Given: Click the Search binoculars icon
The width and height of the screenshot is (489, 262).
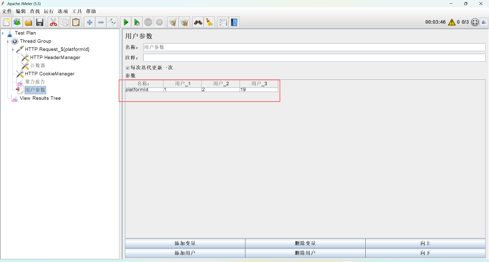Looking at the screenshot, I should point(198,22).
